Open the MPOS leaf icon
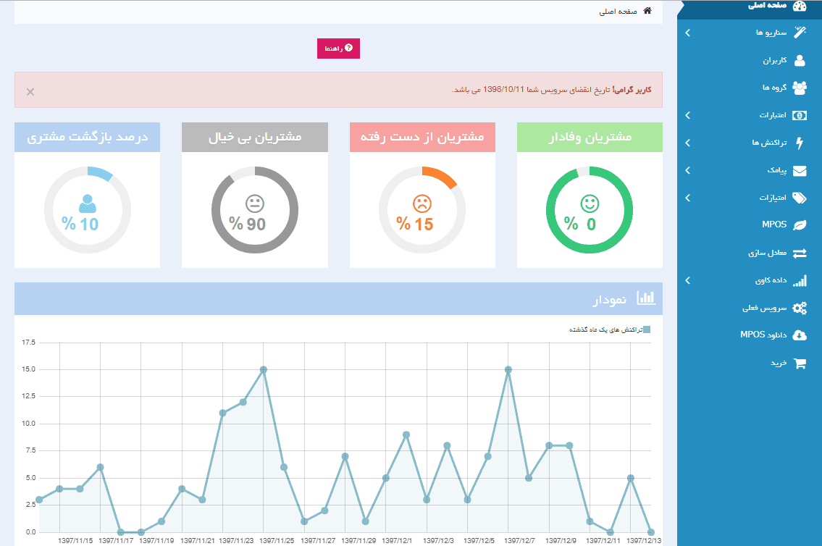 (800, 225)
